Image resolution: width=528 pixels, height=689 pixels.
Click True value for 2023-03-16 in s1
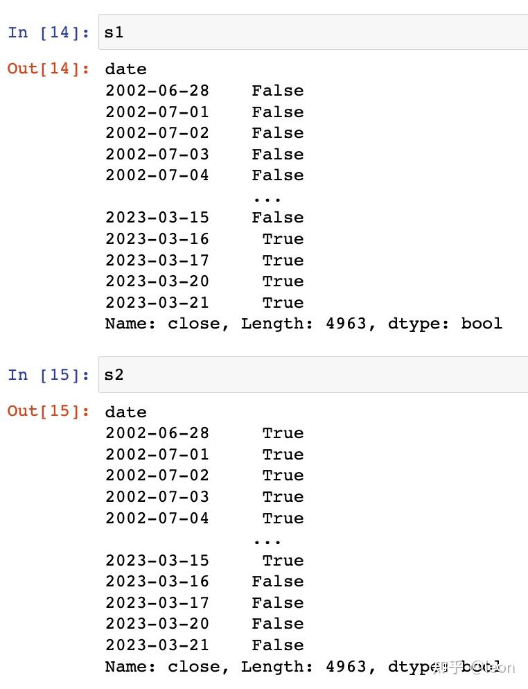click(283, 238)
